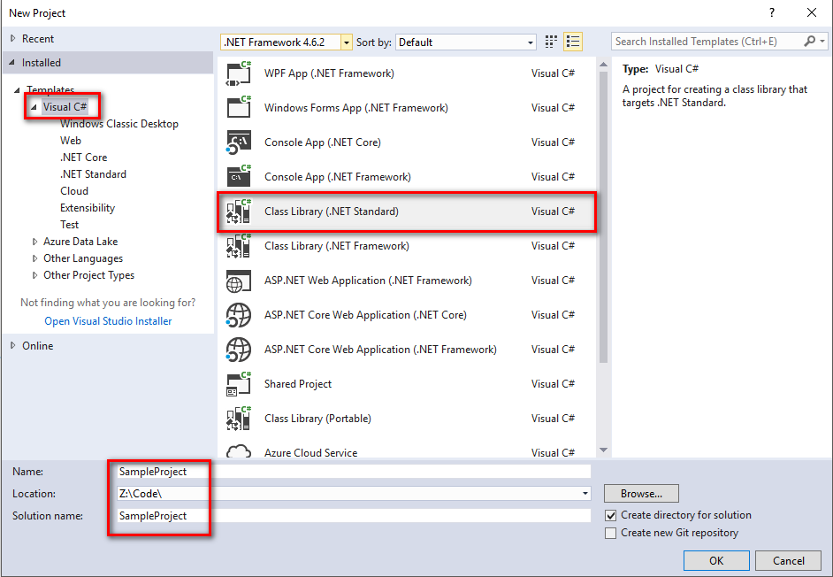Select 'Console App (.NET Core)' template name
The width and height of the screenshot is (833, 577).
tap(323, 142)
